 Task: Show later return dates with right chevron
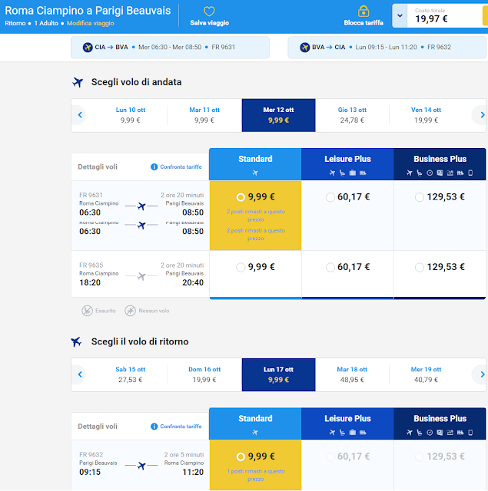(483, 374)
